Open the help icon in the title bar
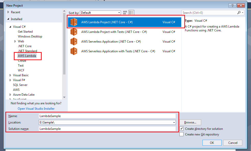Screen dimensions: 251x151 [232, 5]
